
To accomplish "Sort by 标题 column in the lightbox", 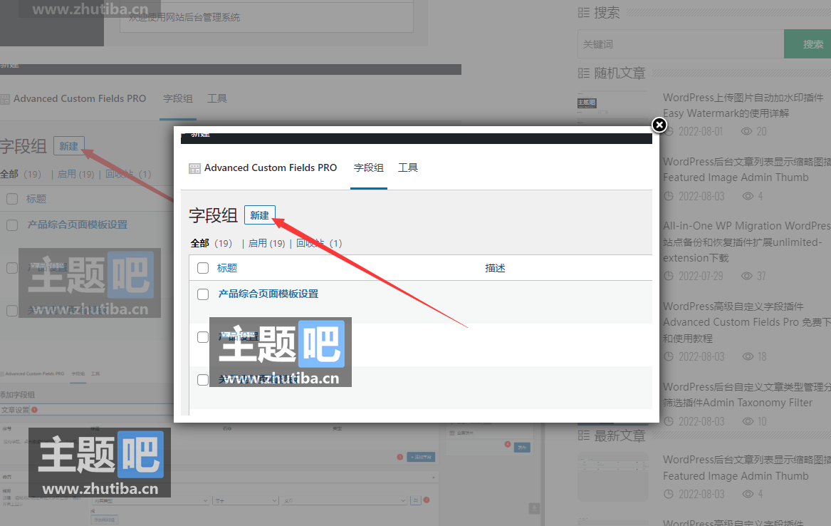I will point(227,268).
